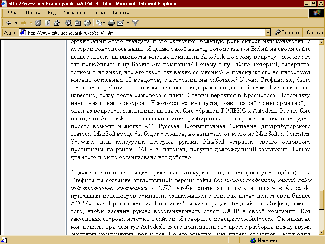This screenshot has height=244, width=325.
Task: Open the Favorites pane folder icon
Action: [78, 23]
